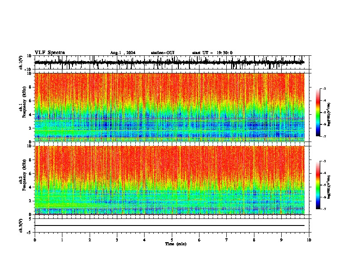Select the "start UT = 19:30: 0" text

click(x=212, y=53)
